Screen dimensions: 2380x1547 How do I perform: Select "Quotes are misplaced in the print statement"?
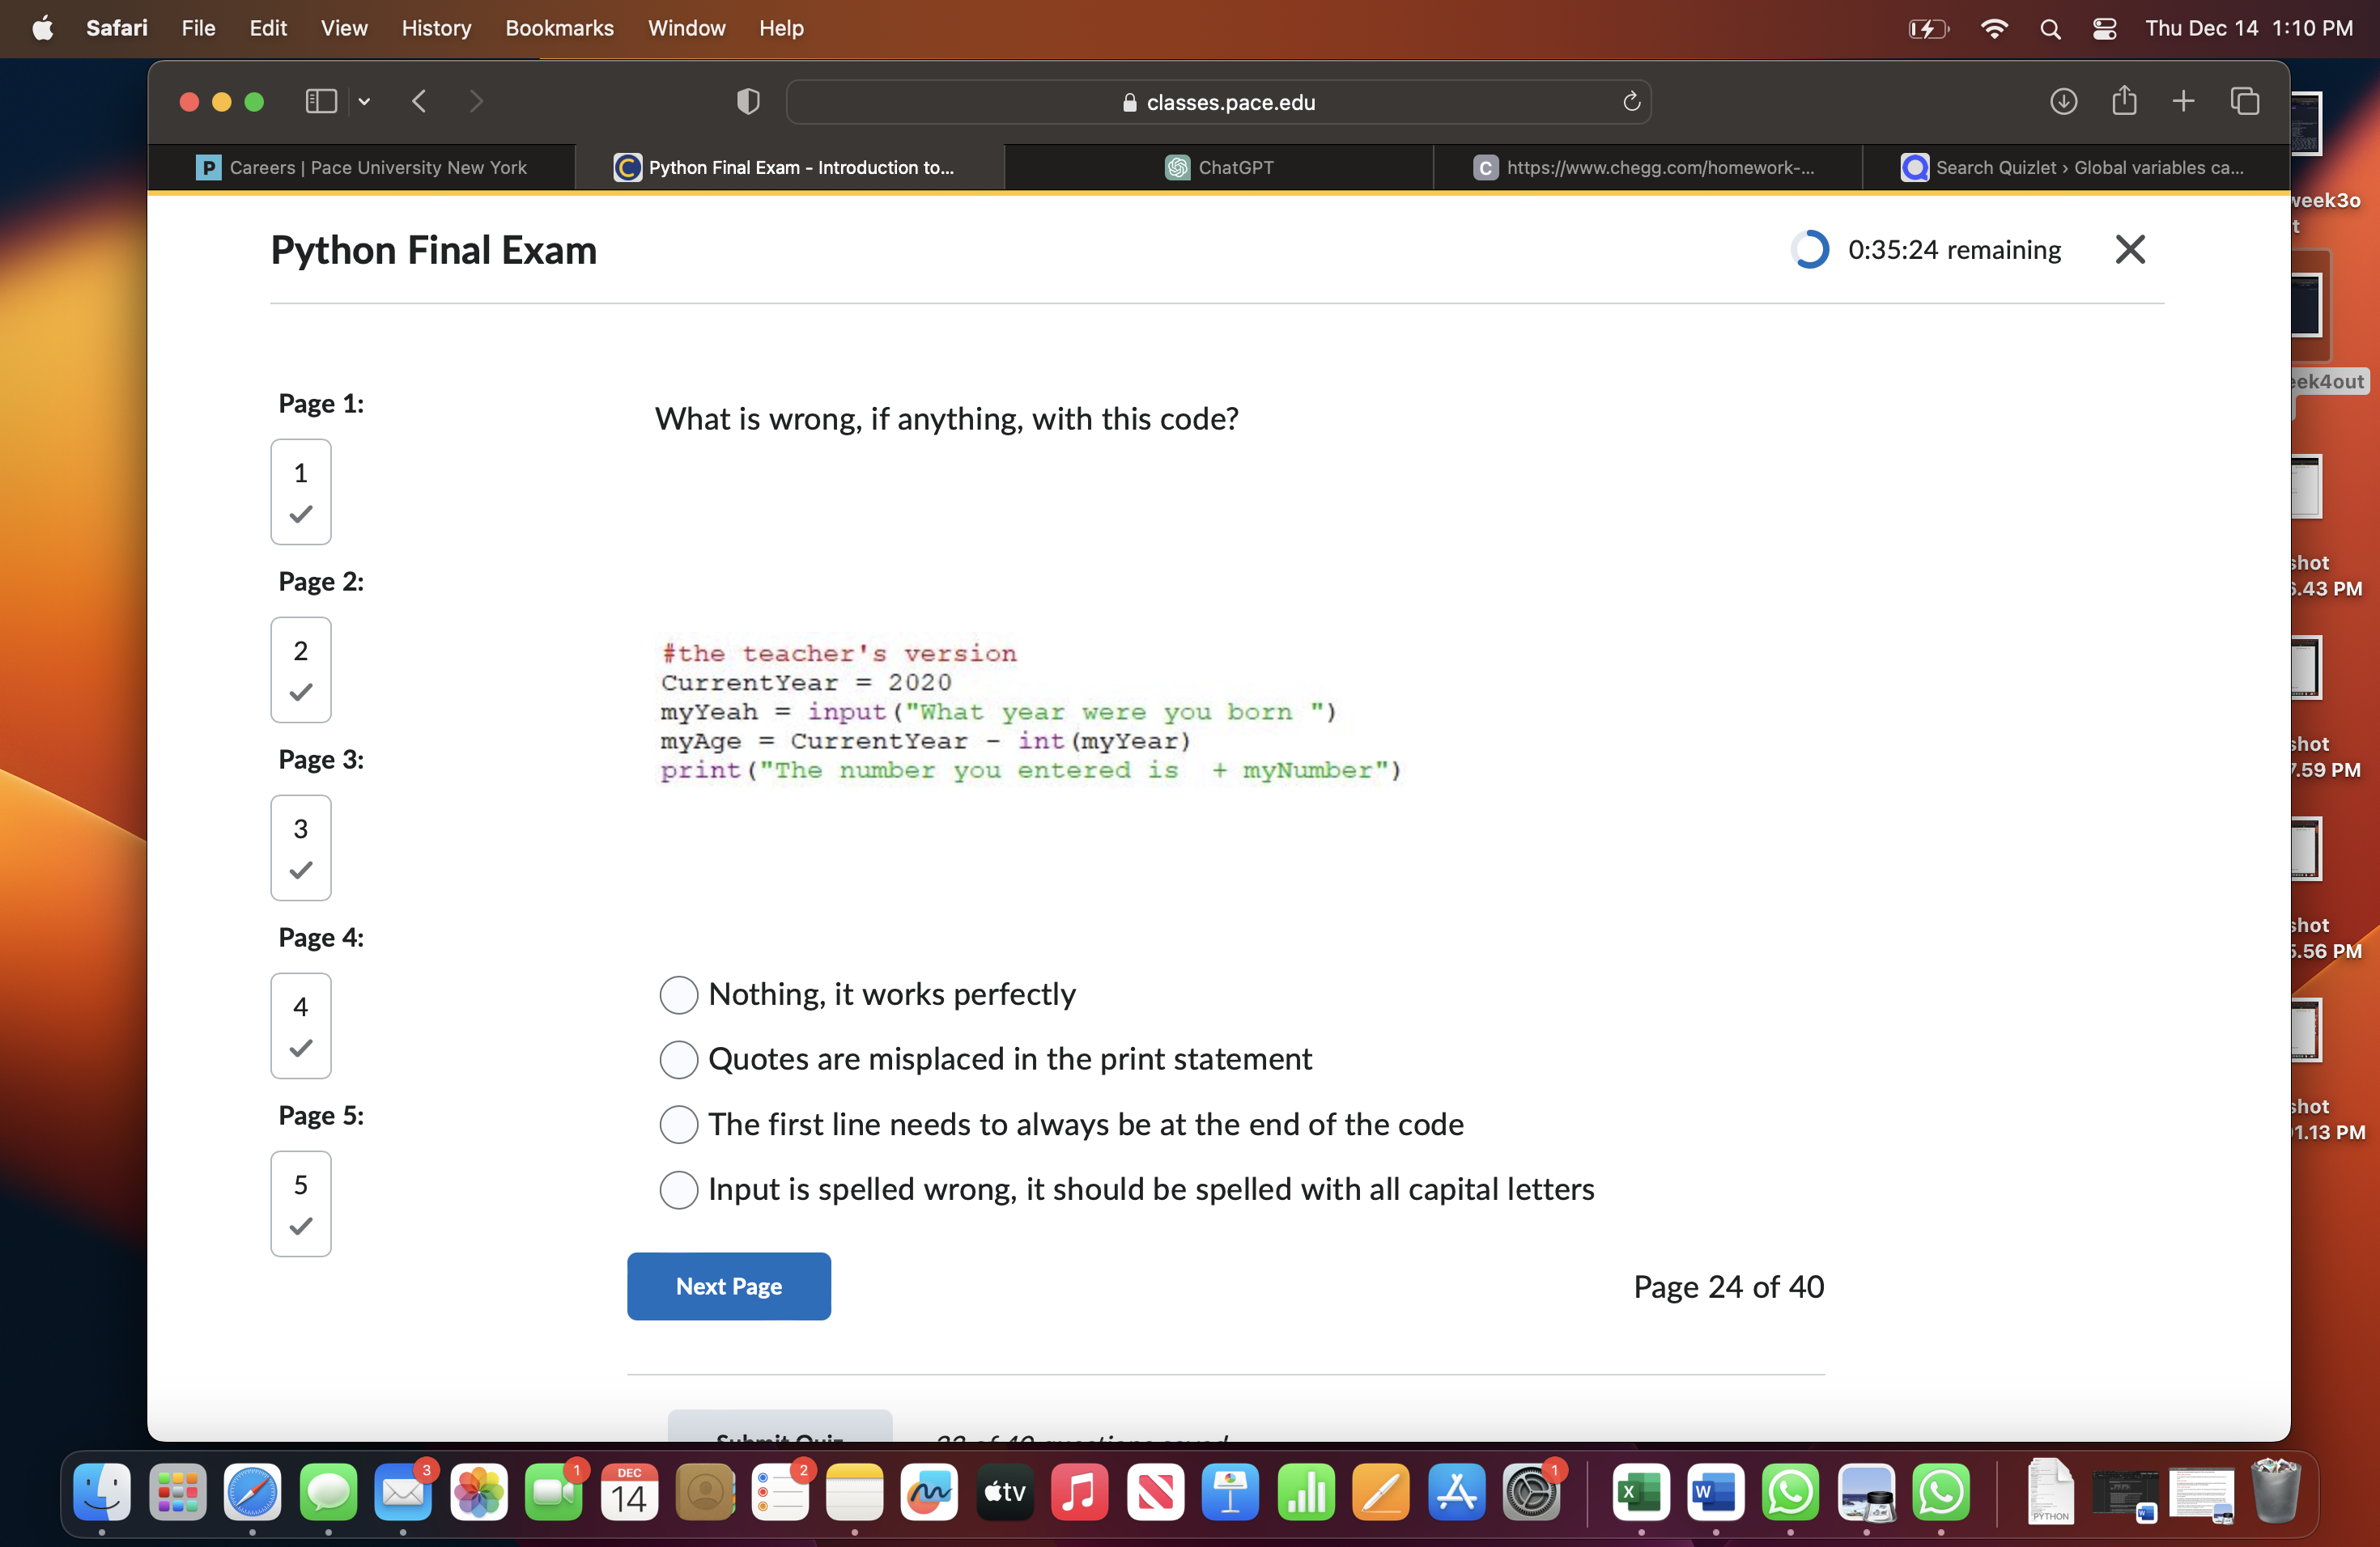(x=679, y=1059)
